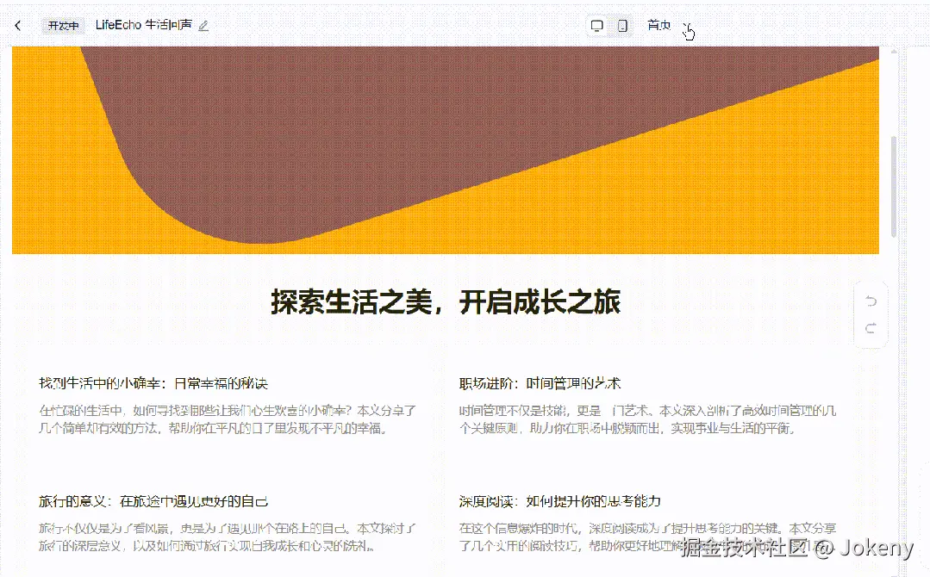Toggle to mobile view from desktop view

pyautogui.click(x=622, y=25)
